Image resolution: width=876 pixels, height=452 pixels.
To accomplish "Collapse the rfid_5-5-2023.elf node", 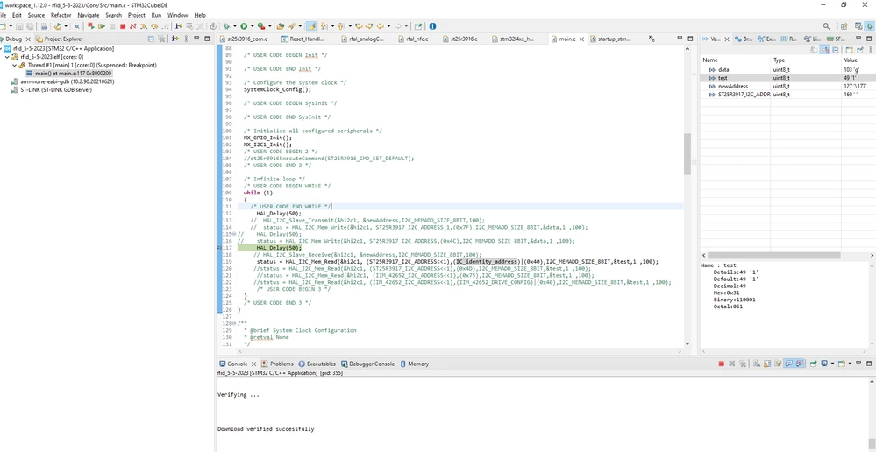I will click(7, 57).
